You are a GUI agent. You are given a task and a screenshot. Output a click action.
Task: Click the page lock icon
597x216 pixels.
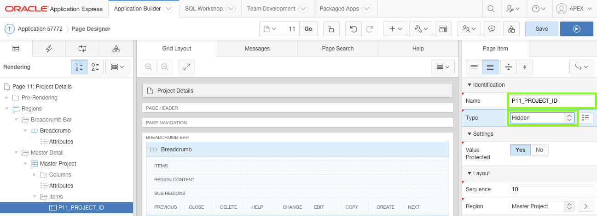point(330,28)
